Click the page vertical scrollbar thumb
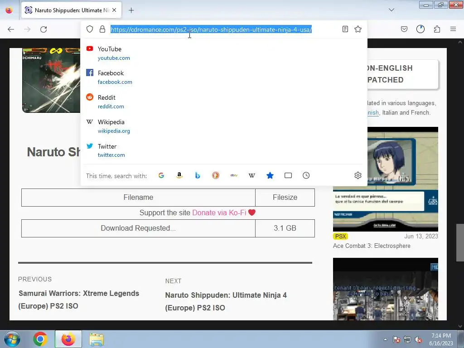The height and width of the screenshot is (348, 464). (x=460, y=243)
